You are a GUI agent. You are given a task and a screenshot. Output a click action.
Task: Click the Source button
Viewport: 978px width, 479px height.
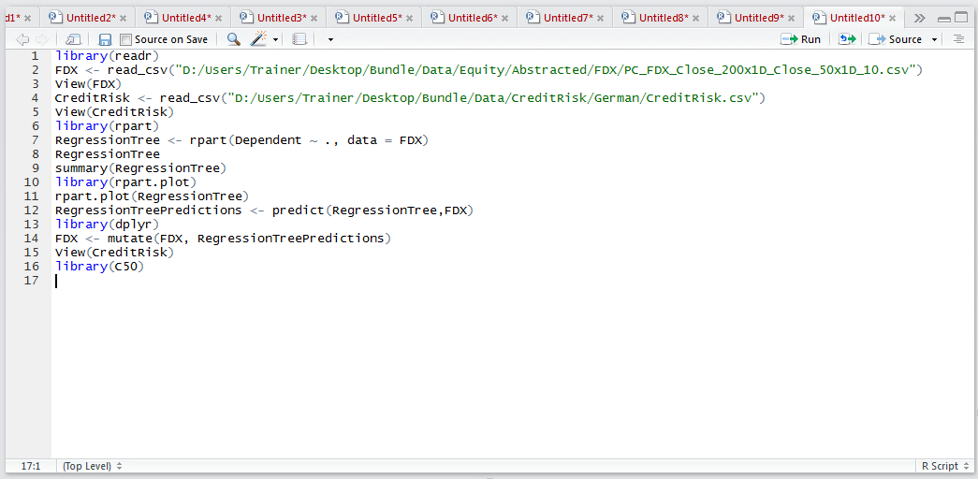click(895, 39)
